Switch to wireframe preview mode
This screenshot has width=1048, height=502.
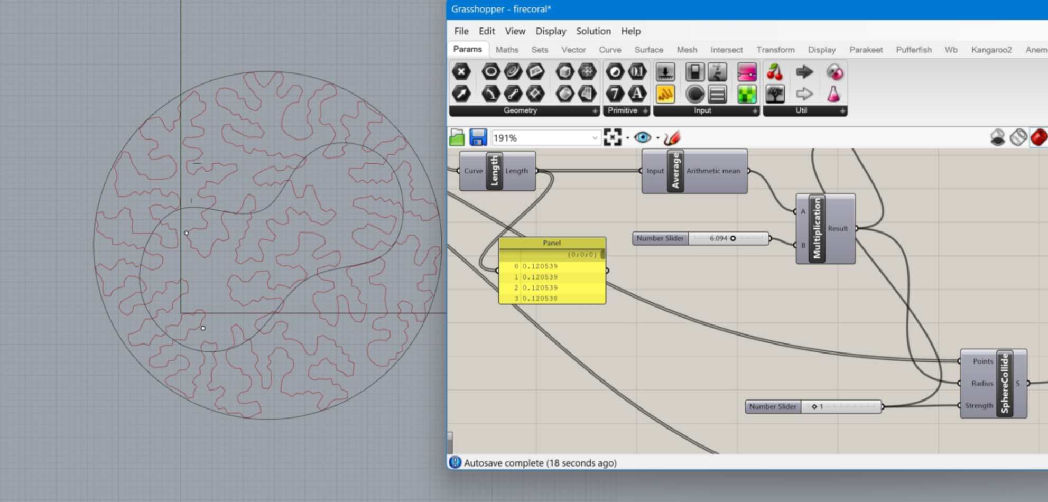(x=1018, y=137)
